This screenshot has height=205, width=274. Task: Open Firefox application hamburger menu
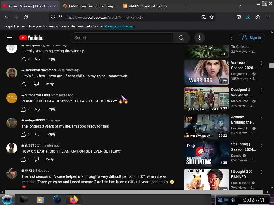click(x=268, y=17)
